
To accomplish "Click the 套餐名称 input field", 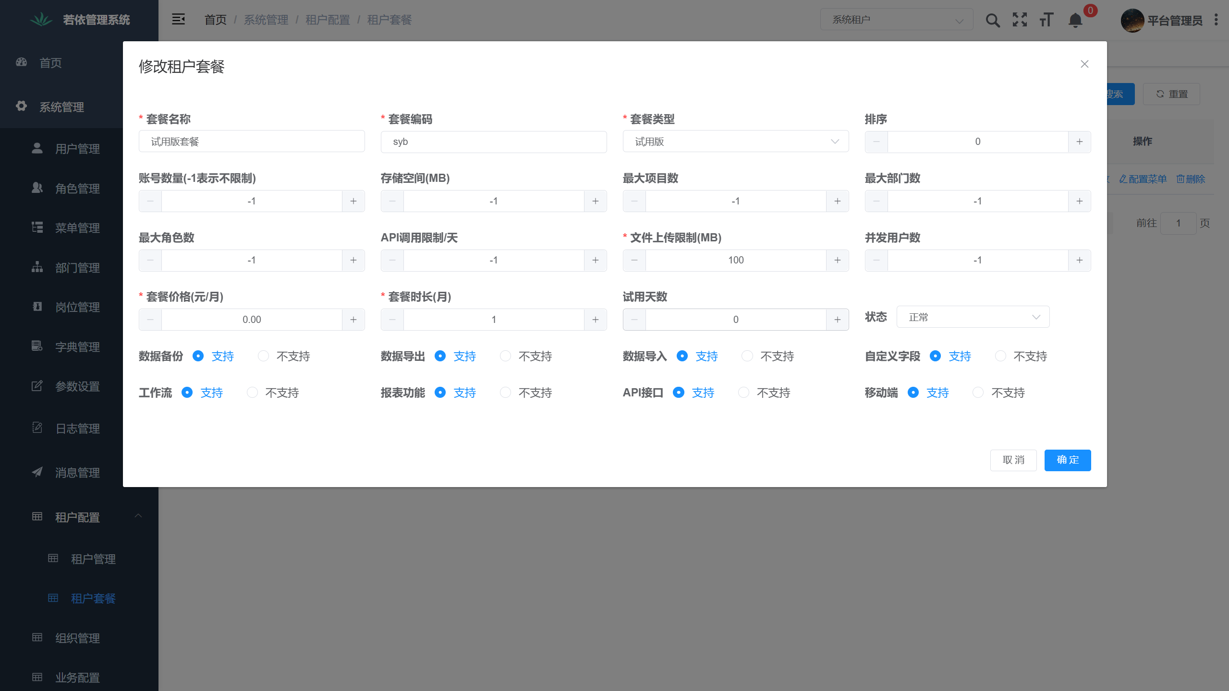I will [251, 141].
